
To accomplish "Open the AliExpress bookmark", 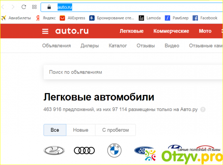I will (72, 18).
